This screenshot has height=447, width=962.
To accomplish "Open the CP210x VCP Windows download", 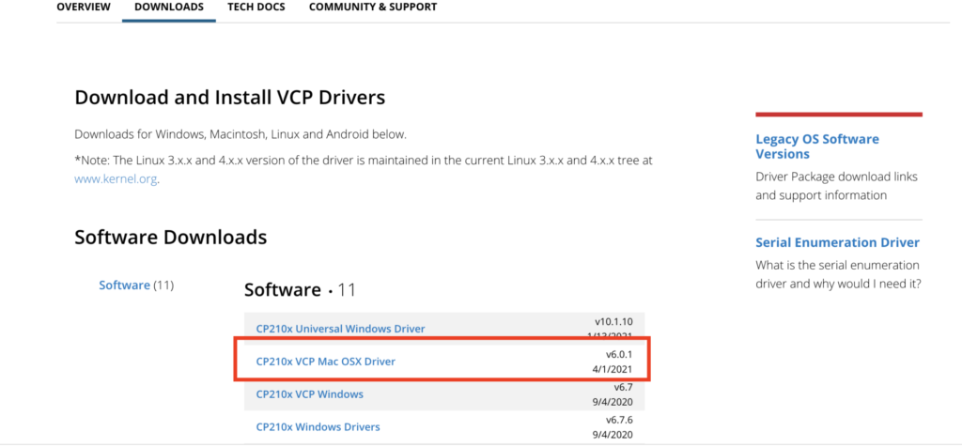I will point(309,394).
